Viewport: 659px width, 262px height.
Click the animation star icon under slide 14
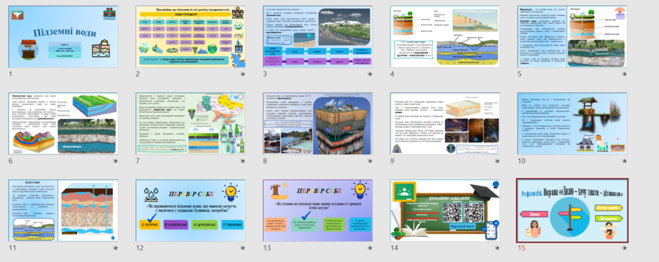[497, 248]
